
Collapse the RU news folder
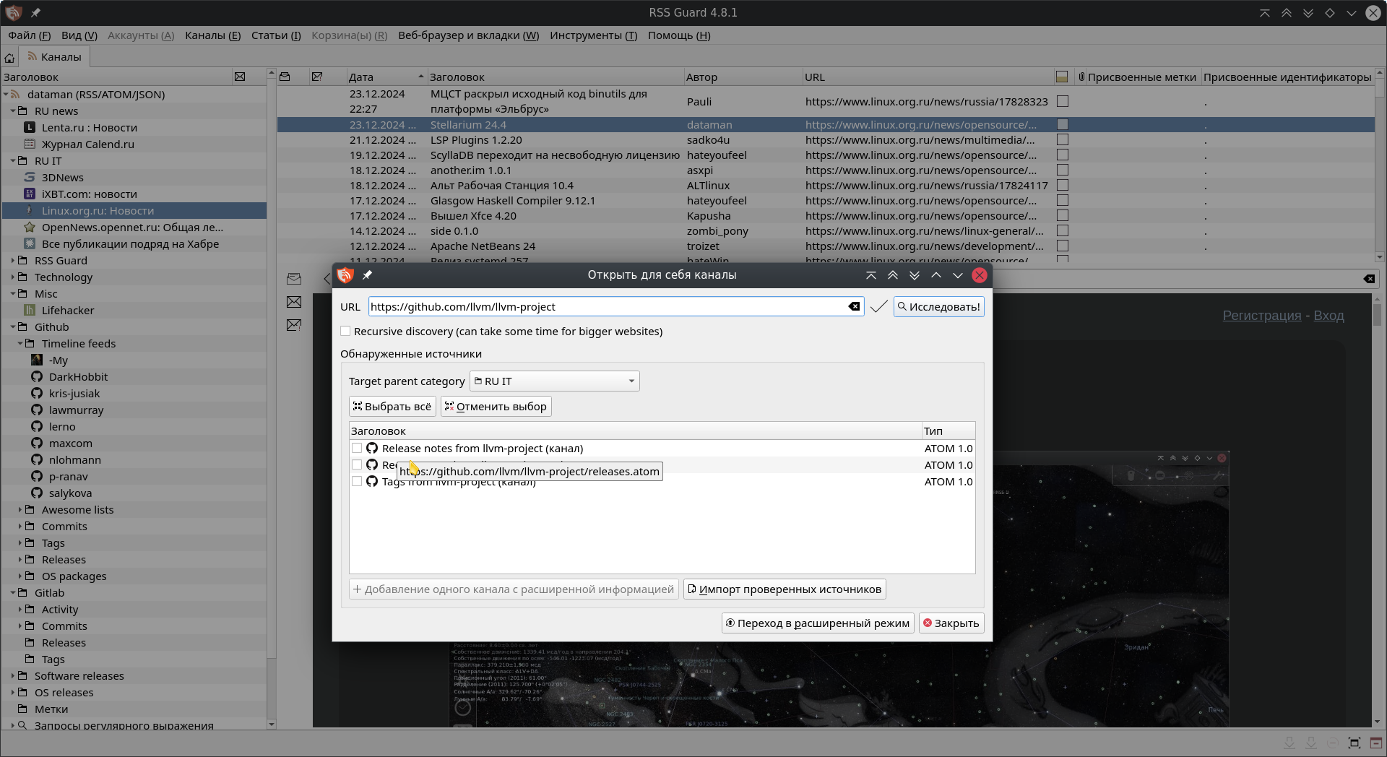click(x=13, y=111)
